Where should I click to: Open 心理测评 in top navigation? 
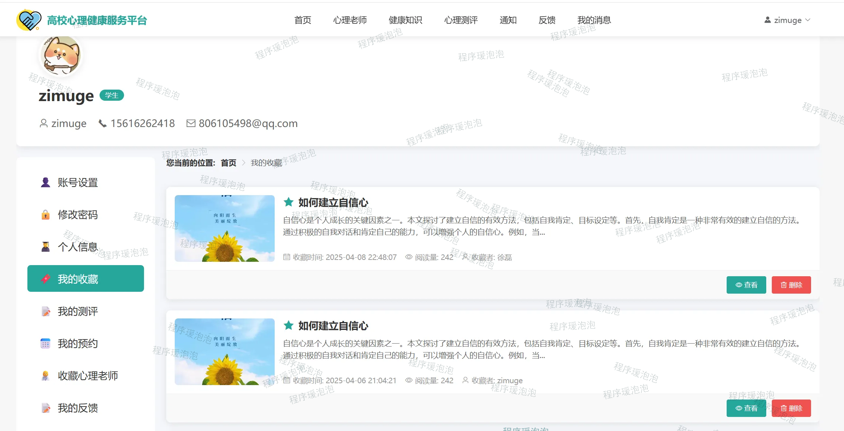(460, 20)
